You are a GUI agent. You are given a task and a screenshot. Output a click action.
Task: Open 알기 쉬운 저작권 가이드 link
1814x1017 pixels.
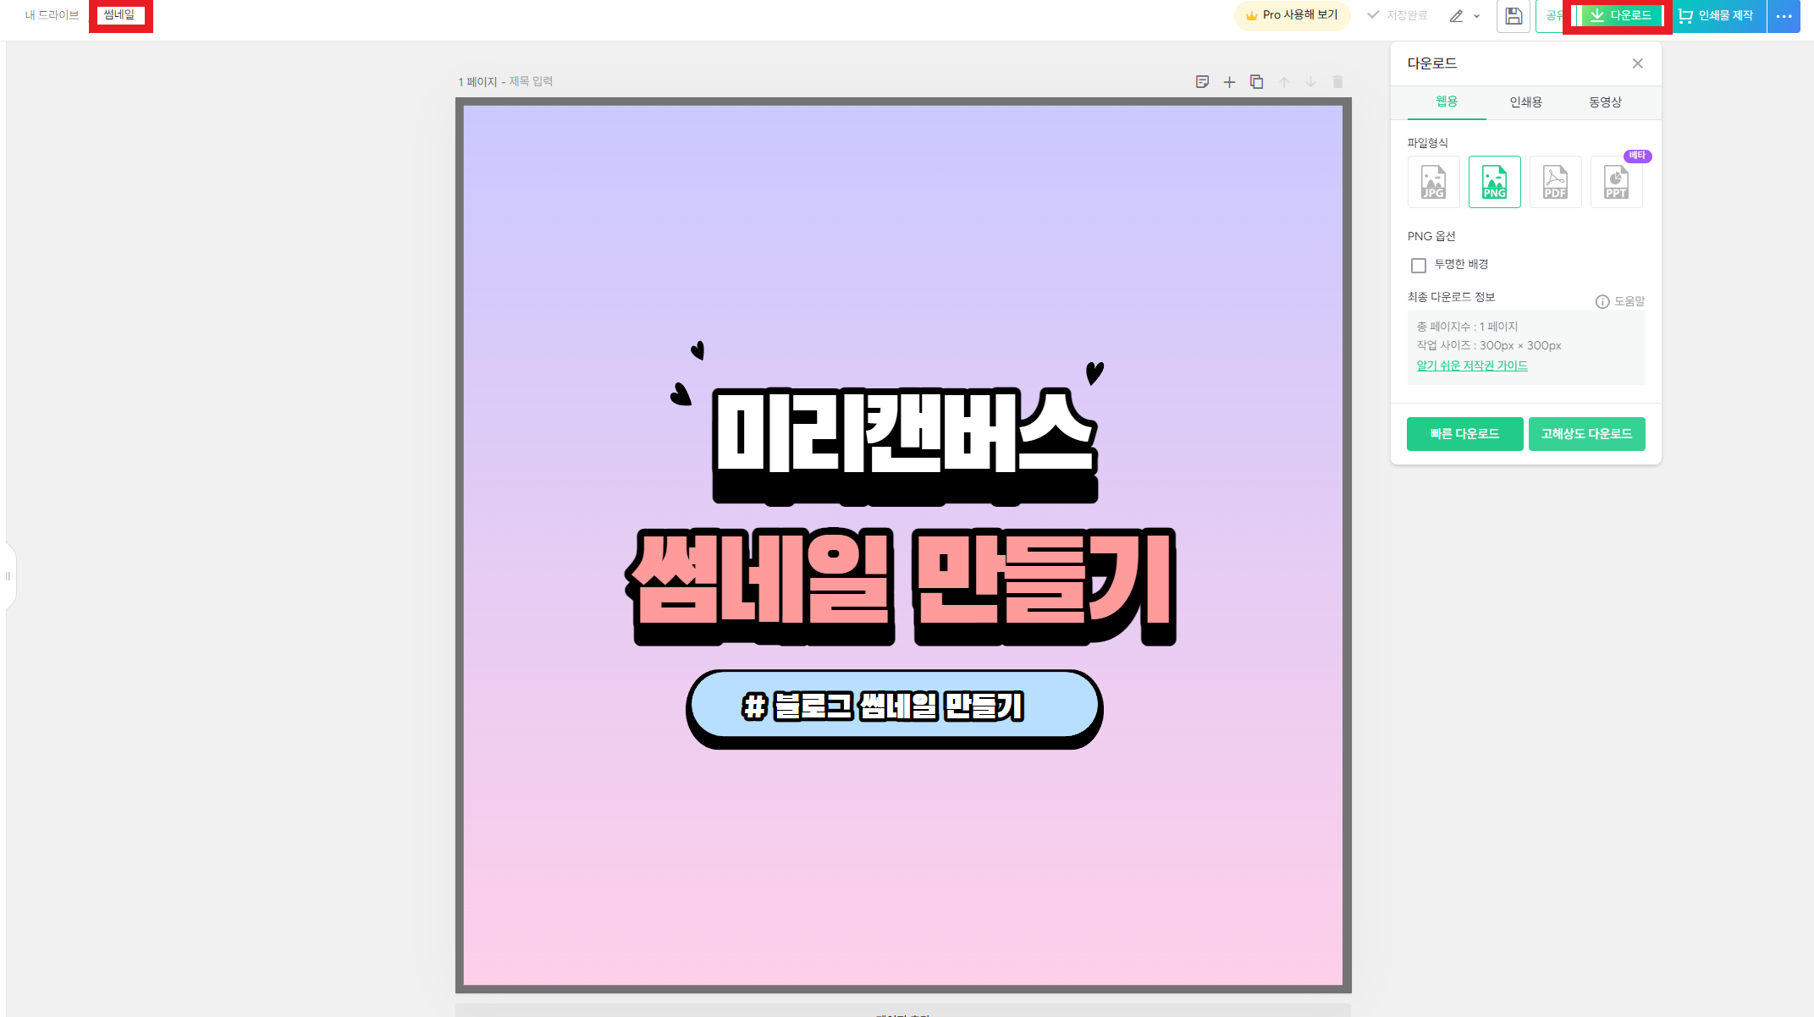point(1472,366)
